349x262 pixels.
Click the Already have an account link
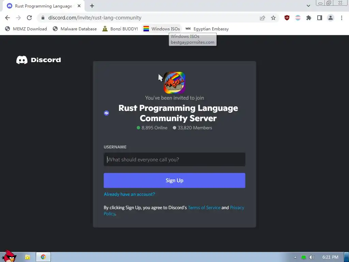[129, 194]
